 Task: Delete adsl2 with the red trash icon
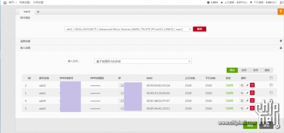(x=252, y=85)
